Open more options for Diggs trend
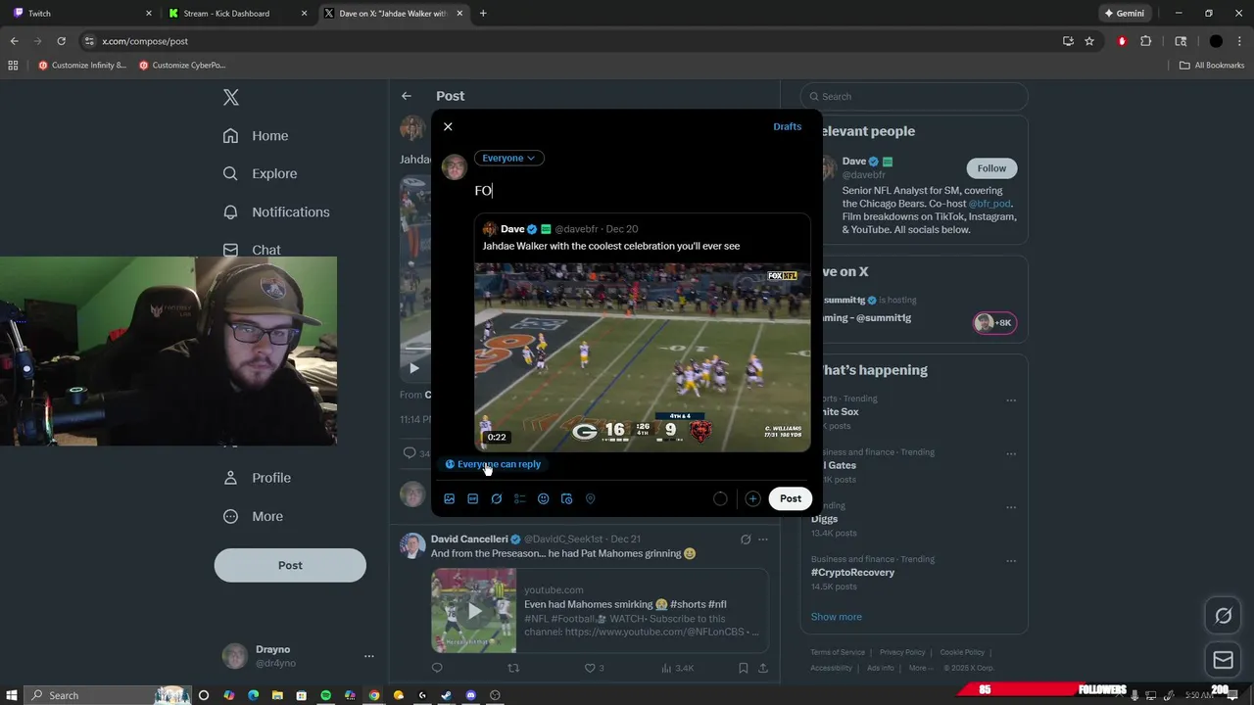The image size is (1254, 705). [1011, 506]
